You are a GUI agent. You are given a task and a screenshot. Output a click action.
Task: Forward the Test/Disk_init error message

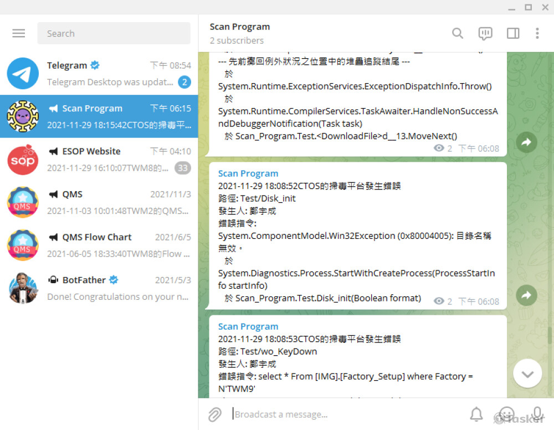[x=526, y=296]
